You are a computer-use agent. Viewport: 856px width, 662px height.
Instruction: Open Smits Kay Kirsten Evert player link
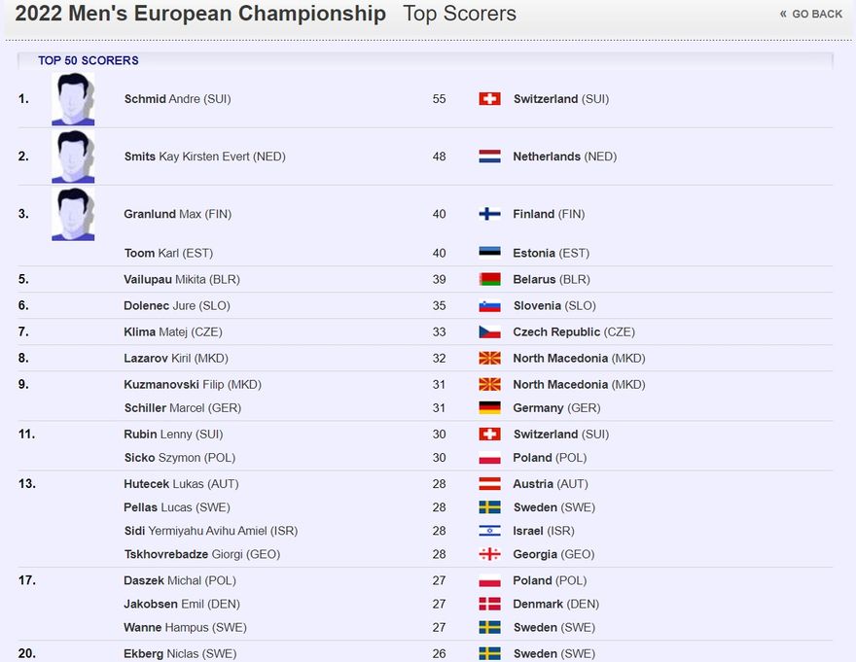[x=204, y=157]
